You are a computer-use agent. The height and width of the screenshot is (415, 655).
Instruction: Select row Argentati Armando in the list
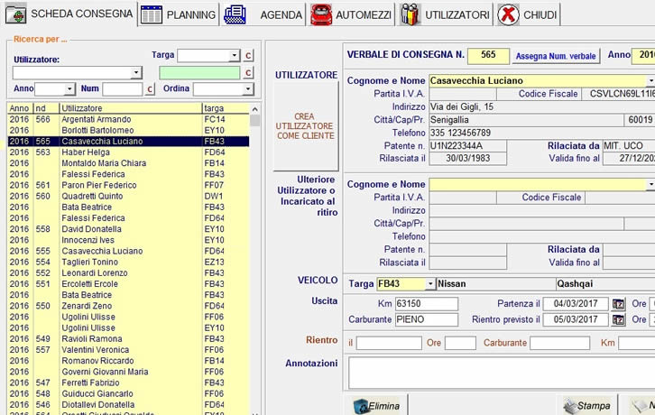pos(128,119)
